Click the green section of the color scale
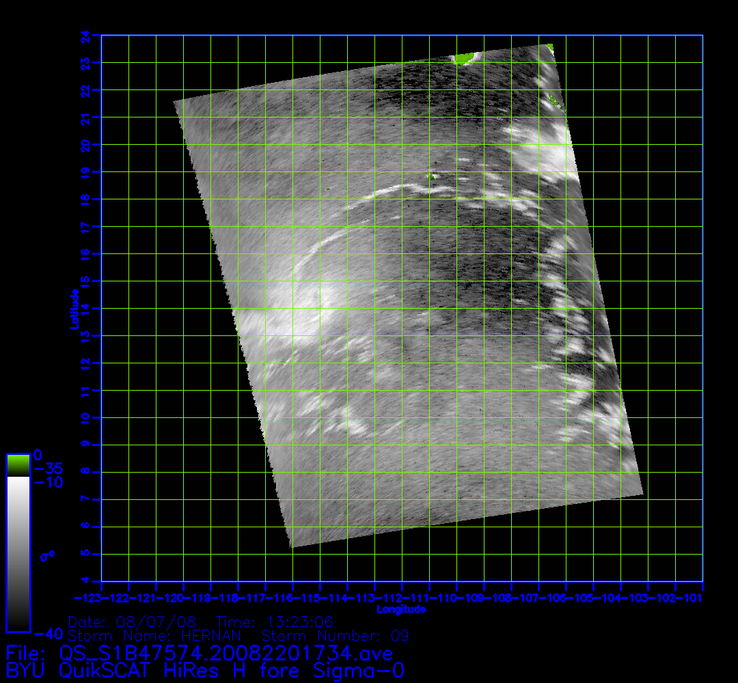 point(18,465)
